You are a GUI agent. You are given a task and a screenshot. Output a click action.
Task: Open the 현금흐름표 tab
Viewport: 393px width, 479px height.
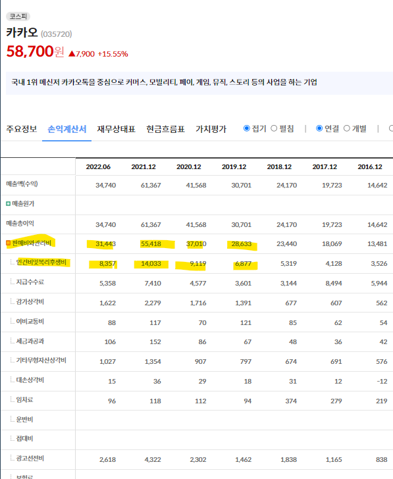[165, 129]
